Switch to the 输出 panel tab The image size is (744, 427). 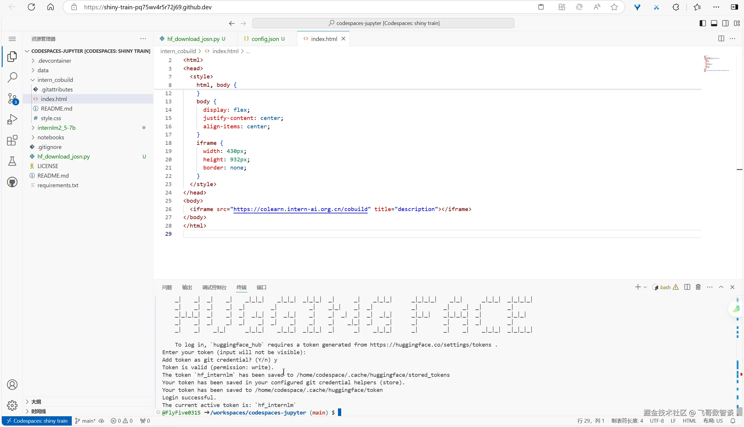(x=187, y=287)
